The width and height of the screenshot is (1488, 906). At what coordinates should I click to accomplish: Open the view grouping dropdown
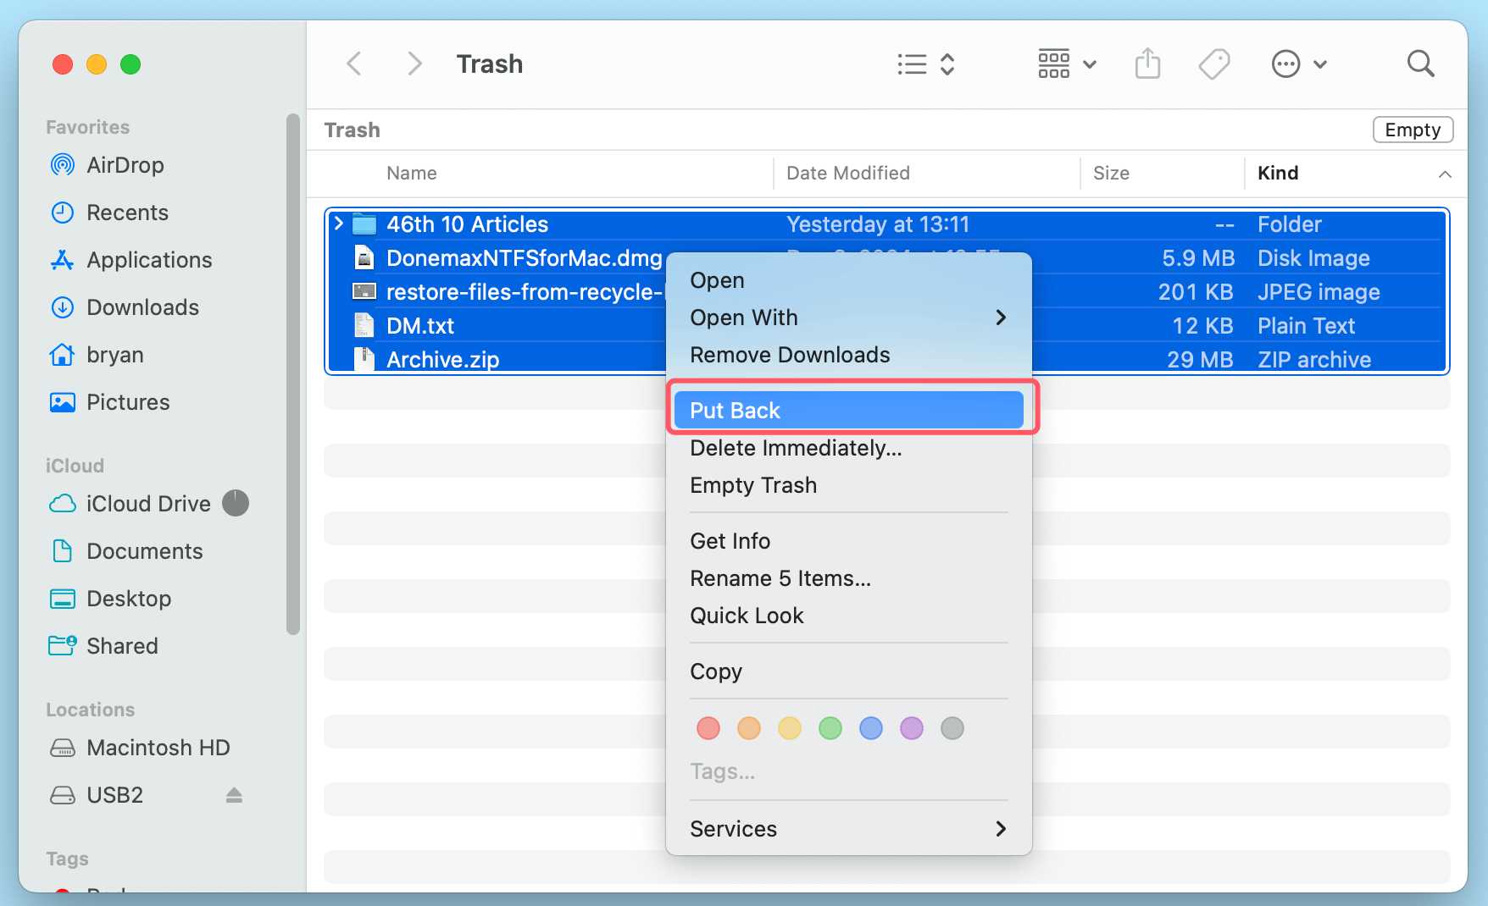tap(1066, 64)
